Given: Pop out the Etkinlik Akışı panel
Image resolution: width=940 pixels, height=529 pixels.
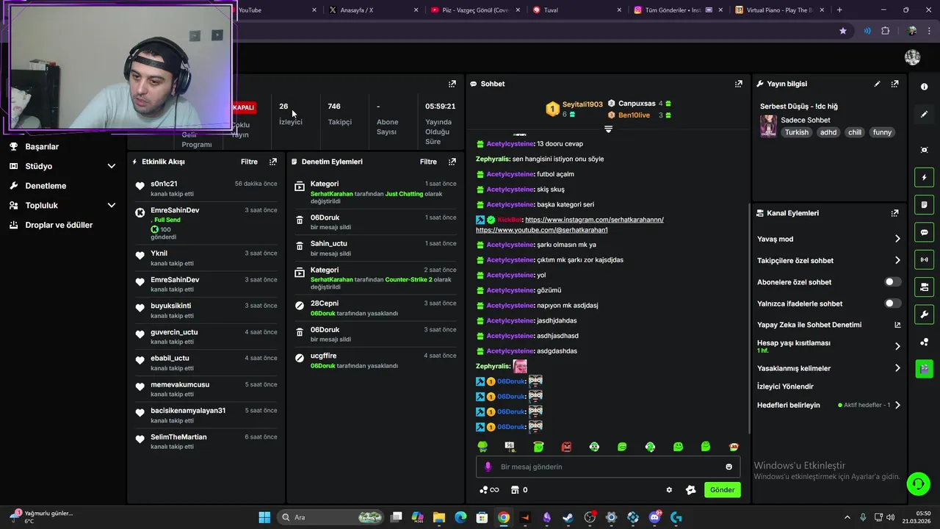Looking at the screenshot, I should point(273,162).
